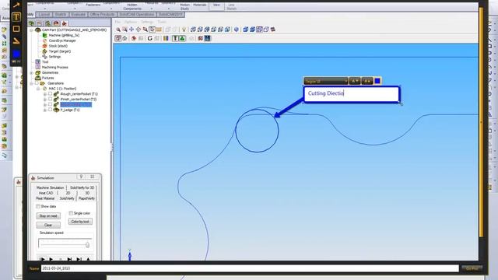Click the decrease font size A button
498x280 pixels.
(355, 81)
